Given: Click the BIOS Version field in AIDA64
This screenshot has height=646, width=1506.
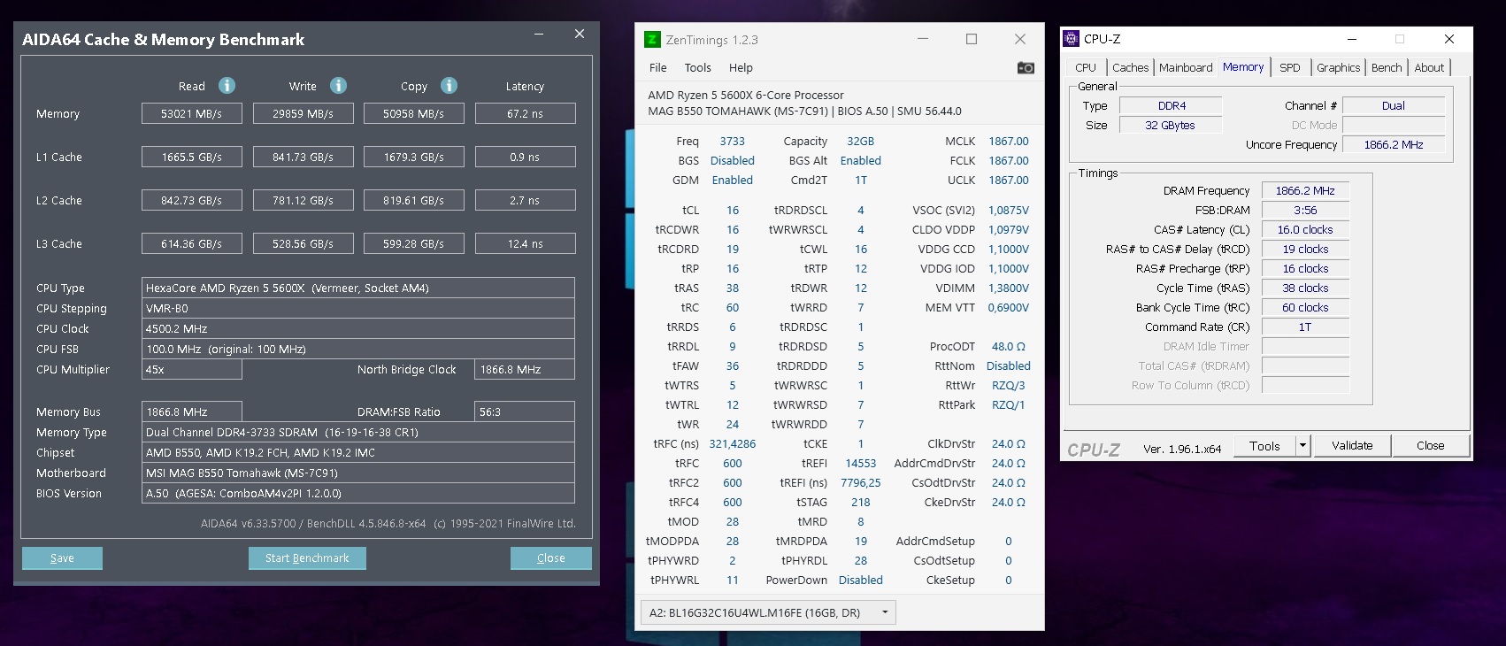Looking at the screenshot, I should point(358,493).
